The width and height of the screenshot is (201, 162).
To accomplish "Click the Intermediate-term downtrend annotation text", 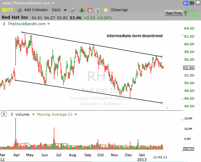I will [135, 36].
